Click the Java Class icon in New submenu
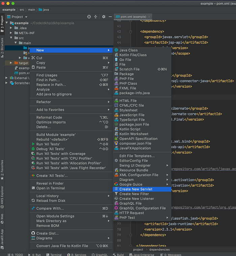236x256 pixels. [x=116, y=50]
